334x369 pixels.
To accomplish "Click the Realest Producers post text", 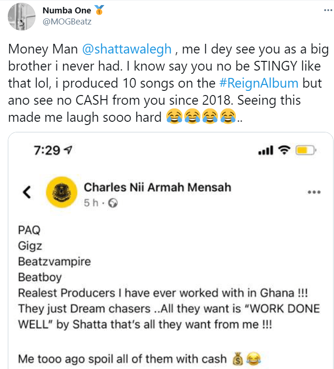I will click(x=163, y=293).
